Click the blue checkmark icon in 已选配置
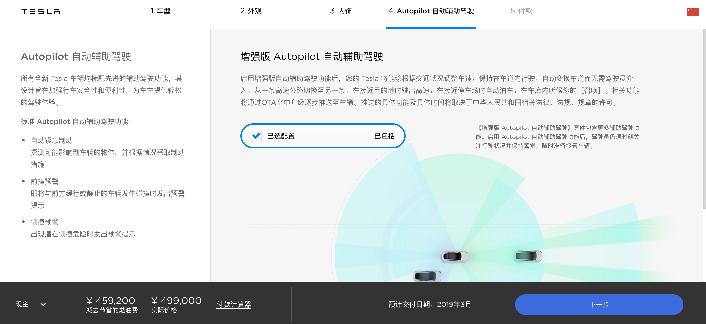This screenshot has width=706, height=324. click(256, 136)
